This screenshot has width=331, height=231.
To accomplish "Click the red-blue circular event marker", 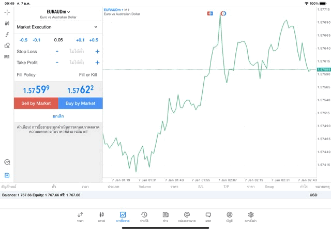I will coord(223,13).
